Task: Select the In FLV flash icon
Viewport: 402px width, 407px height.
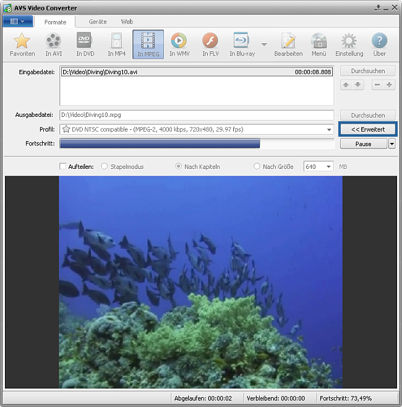Action: 210,41
